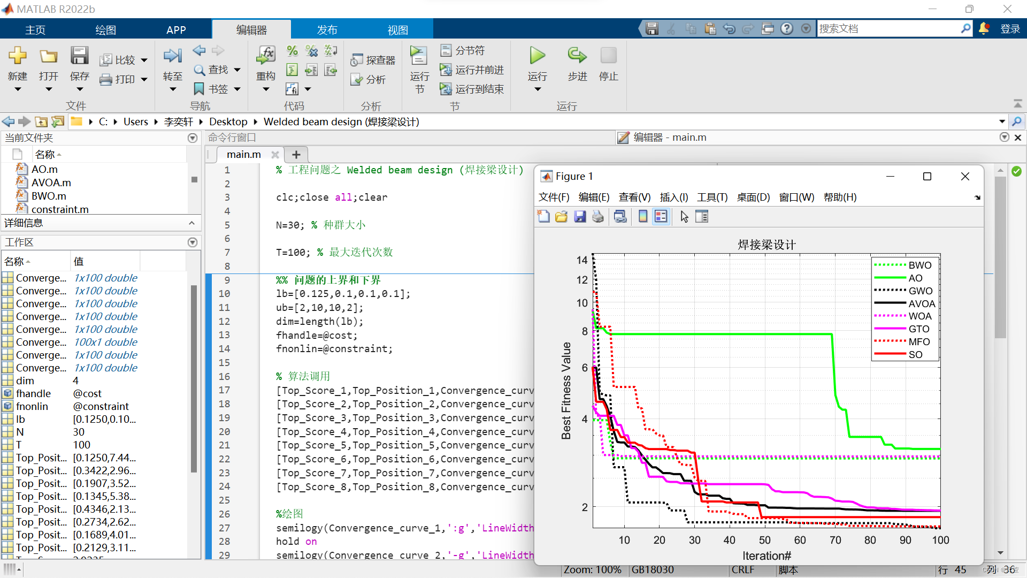Open the Bookmark dropdown arrow

237,89
